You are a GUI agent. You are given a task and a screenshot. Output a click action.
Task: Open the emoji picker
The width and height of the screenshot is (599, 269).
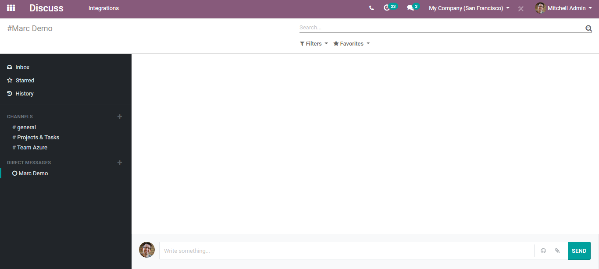(543, 251)
